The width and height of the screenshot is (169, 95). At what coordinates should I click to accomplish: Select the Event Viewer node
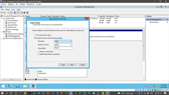pyautogui.click(x=12, y=23)
